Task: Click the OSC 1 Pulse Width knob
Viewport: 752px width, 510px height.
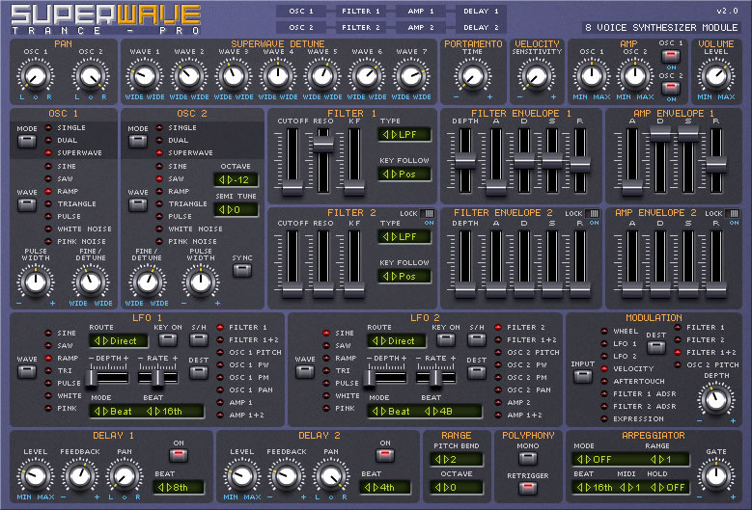Action: (x=36, y=282)
